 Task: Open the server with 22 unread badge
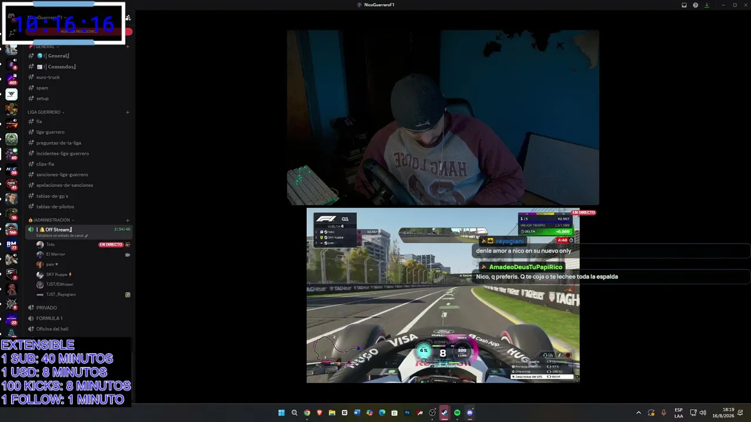point(11,319)
